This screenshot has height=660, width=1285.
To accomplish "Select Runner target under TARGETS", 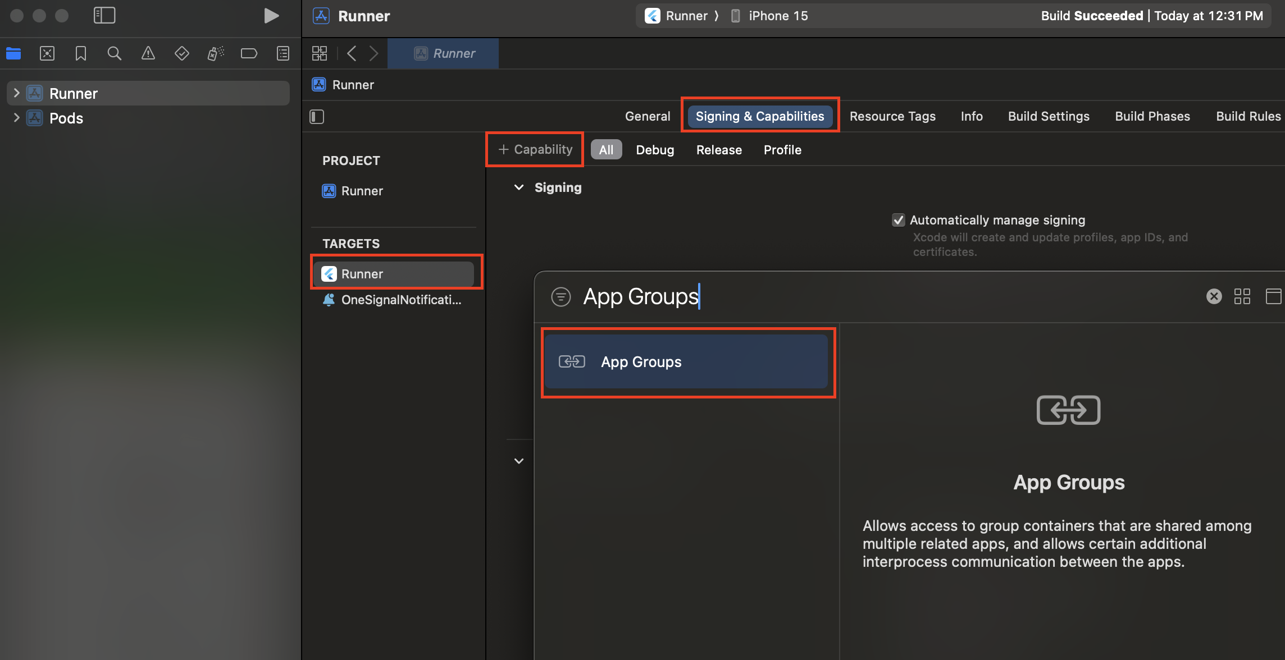I will pos(394,274).
